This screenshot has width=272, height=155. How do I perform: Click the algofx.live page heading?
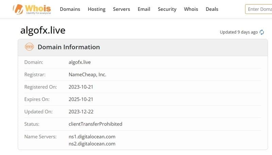[43, 30]
